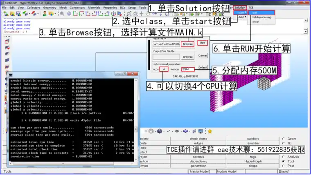Viewport: 311px width, 175px height.
Task: Expand the delet submenu item
Action: coord(240,17)
